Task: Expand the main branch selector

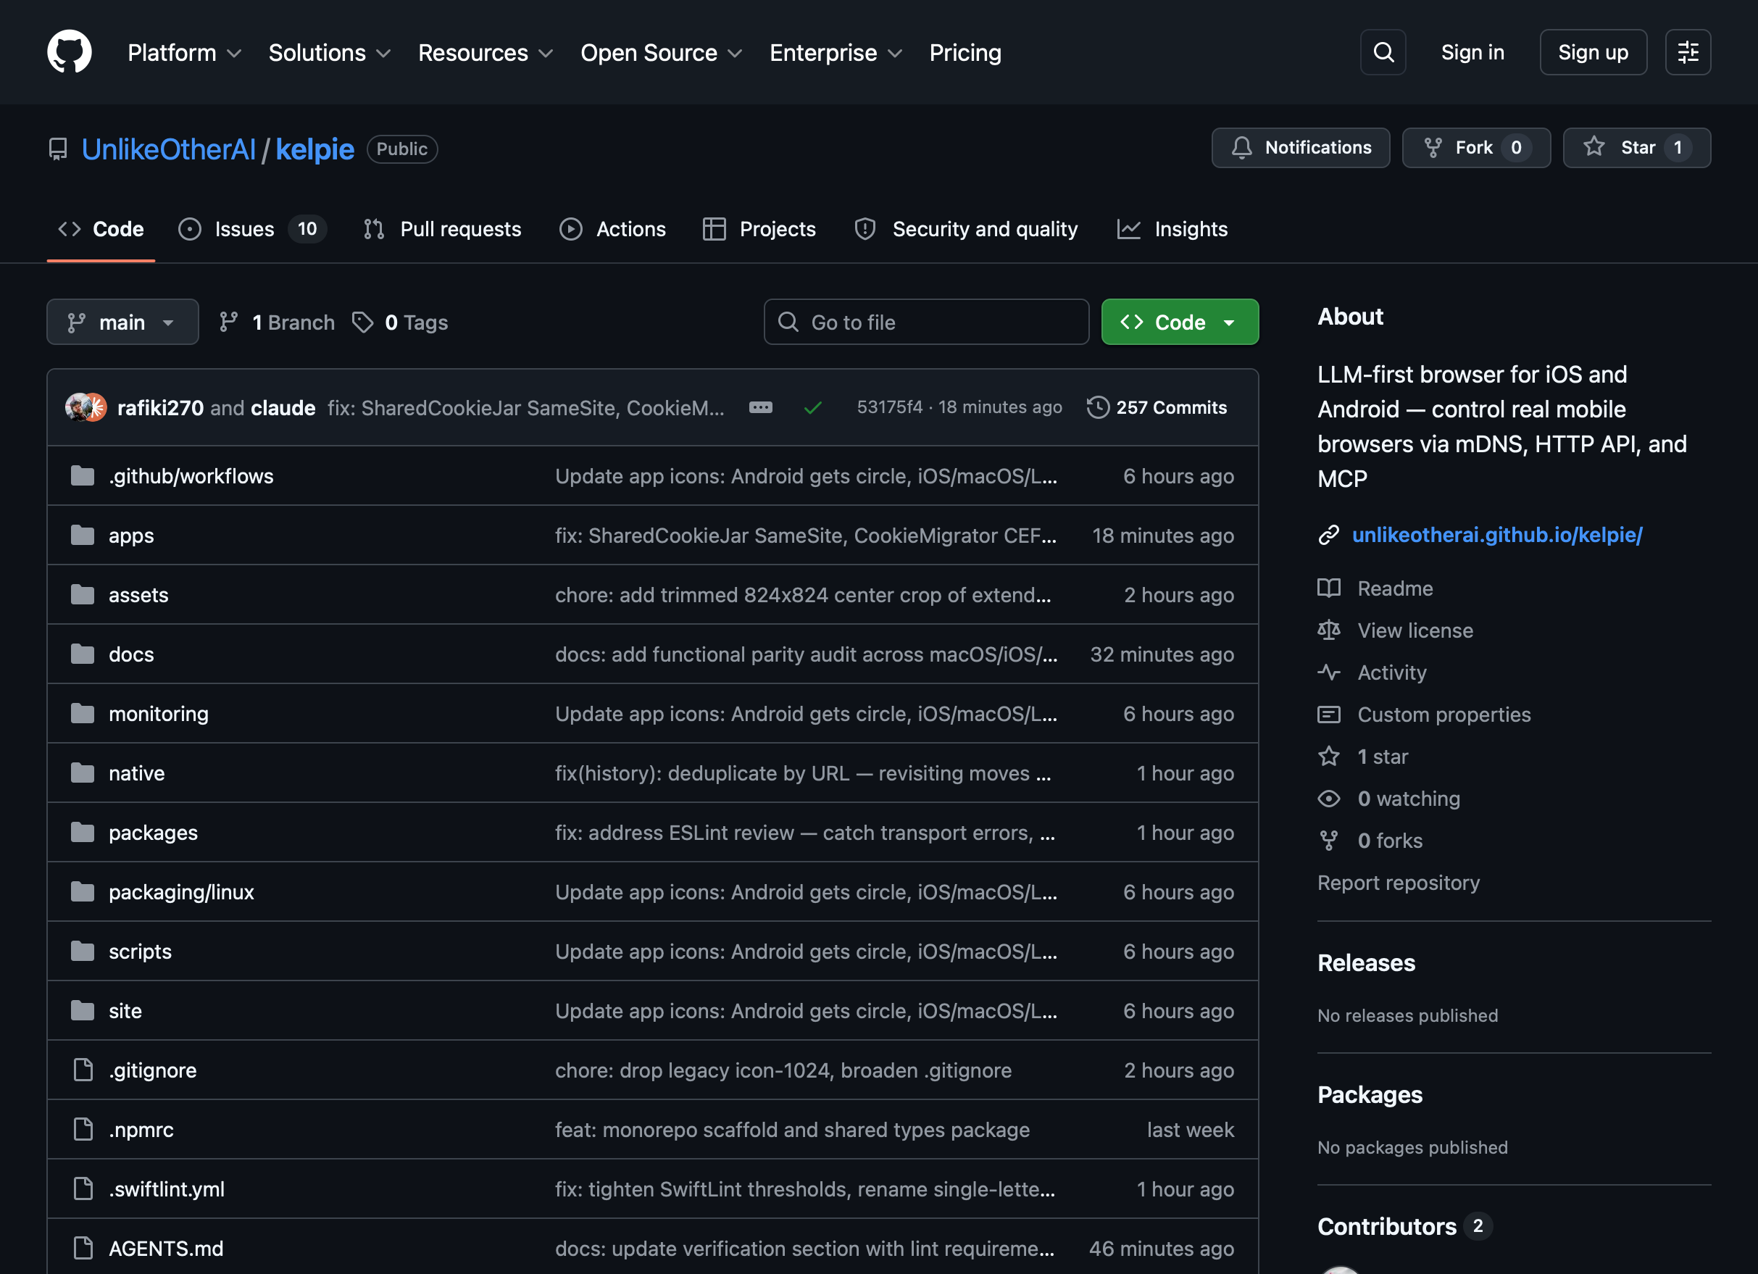Action: 122,322
